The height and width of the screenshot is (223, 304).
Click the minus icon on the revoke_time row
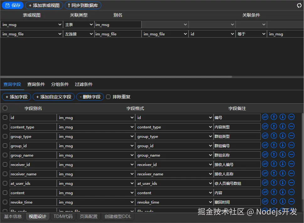291,201
